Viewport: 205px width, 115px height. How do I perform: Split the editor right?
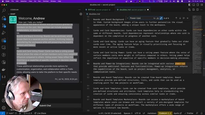click(x=197, y=10)
